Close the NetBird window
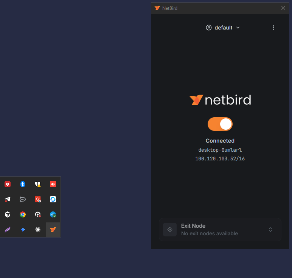 tap(283, 8)
